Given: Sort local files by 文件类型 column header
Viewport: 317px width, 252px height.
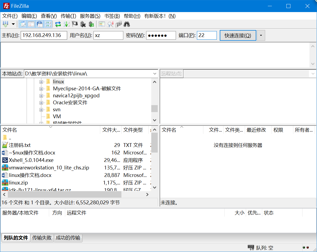Looking at the screenshot, I should tap(135, 130).
